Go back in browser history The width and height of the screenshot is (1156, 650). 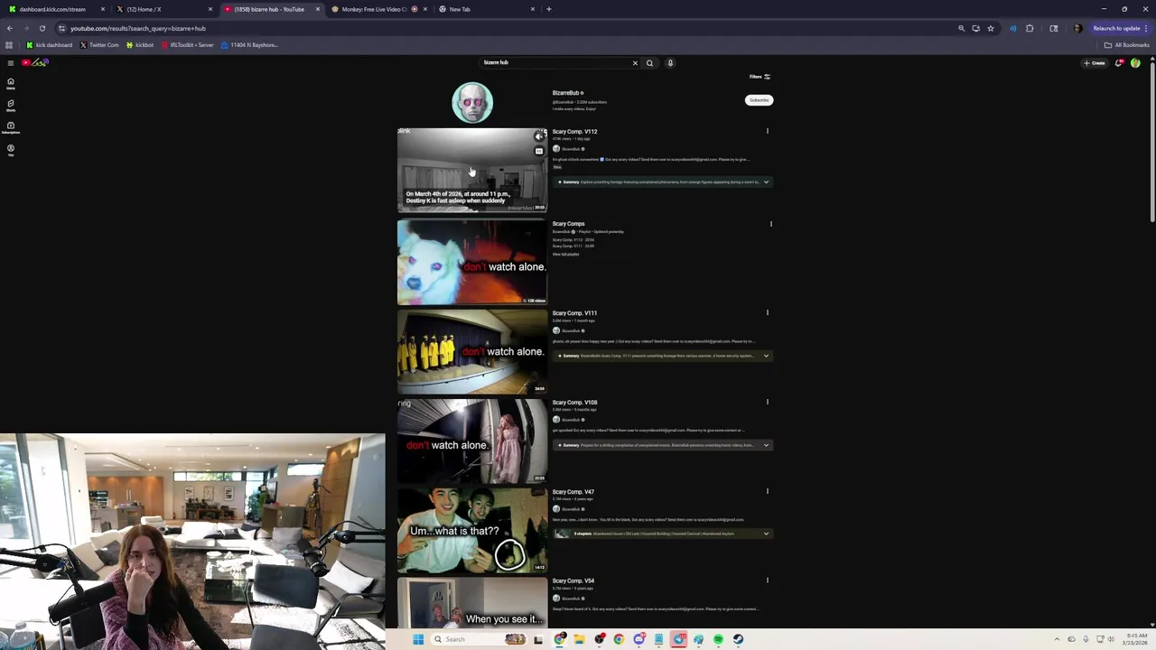click(10, 28)
